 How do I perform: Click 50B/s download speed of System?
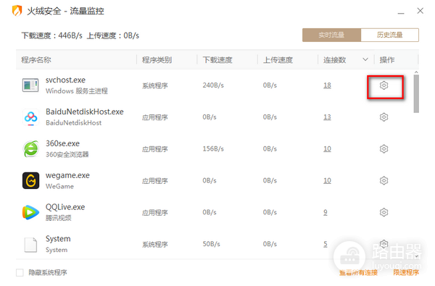click(211, 244)
